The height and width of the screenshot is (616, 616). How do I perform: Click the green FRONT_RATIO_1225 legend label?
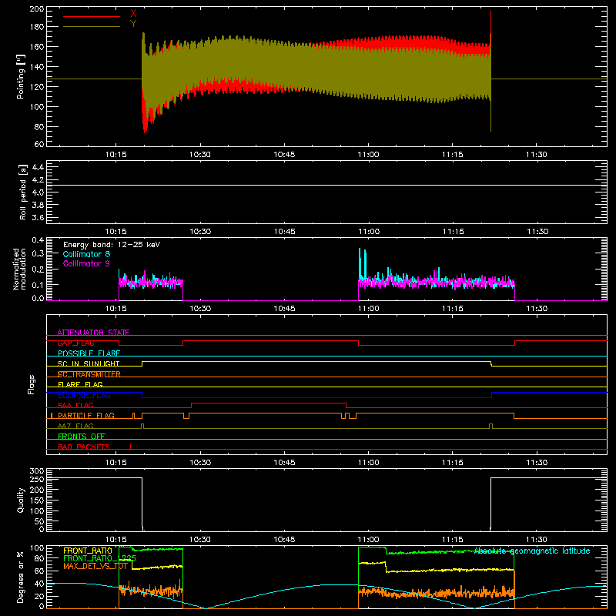[x=100, y=558]
